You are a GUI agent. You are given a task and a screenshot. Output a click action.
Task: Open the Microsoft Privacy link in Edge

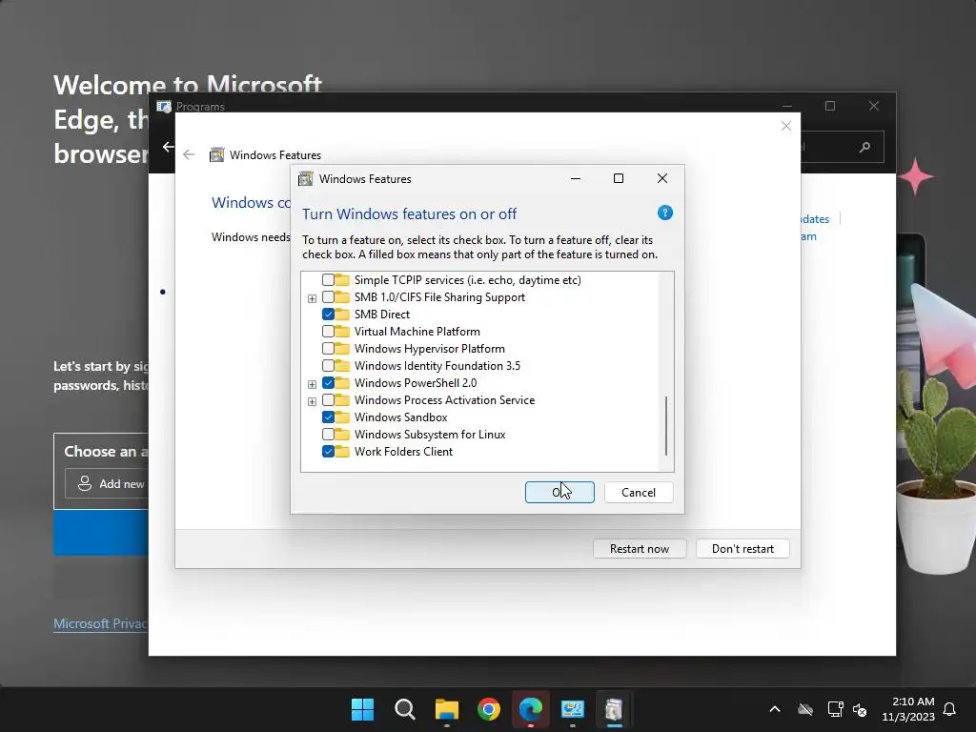point(100,623)
